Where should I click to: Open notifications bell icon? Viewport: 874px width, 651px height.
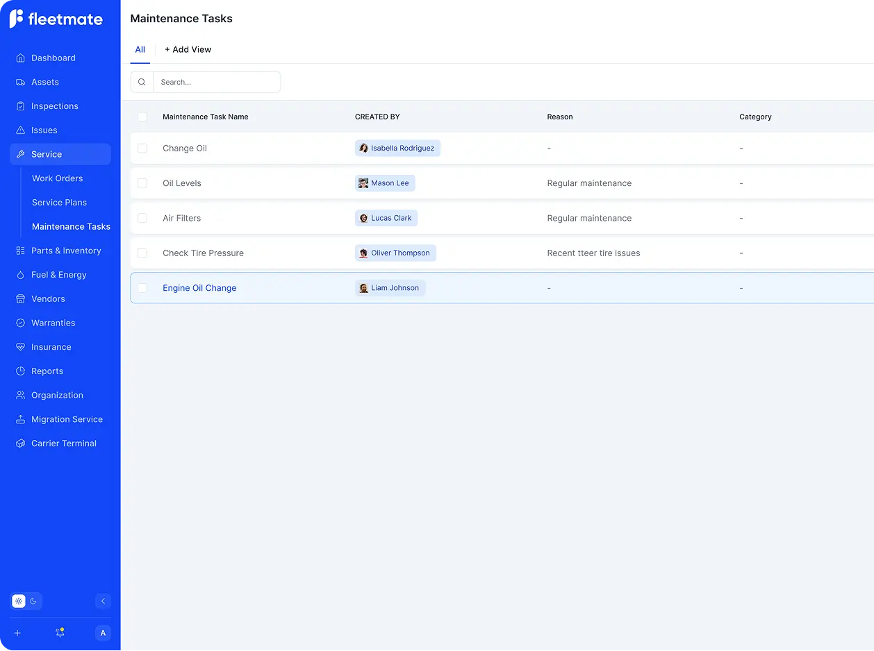click(60, 633)
